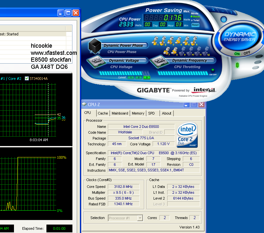Maximize the stress test window

(68, 13)
